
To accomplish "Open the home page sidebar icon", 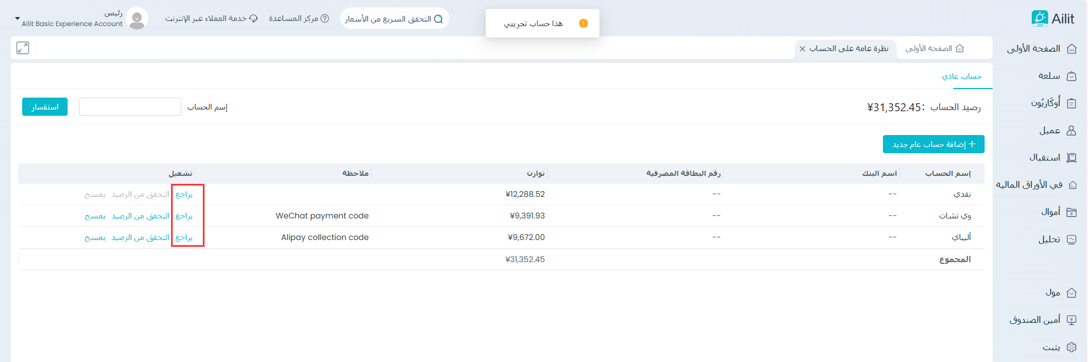I will coord(1072,49).
